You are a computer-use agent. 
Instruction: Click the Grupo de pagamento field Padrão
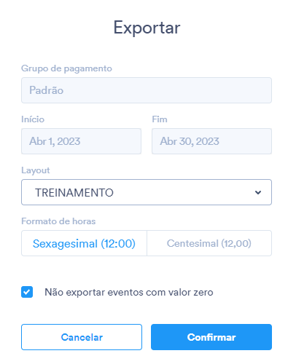[147, 90]
